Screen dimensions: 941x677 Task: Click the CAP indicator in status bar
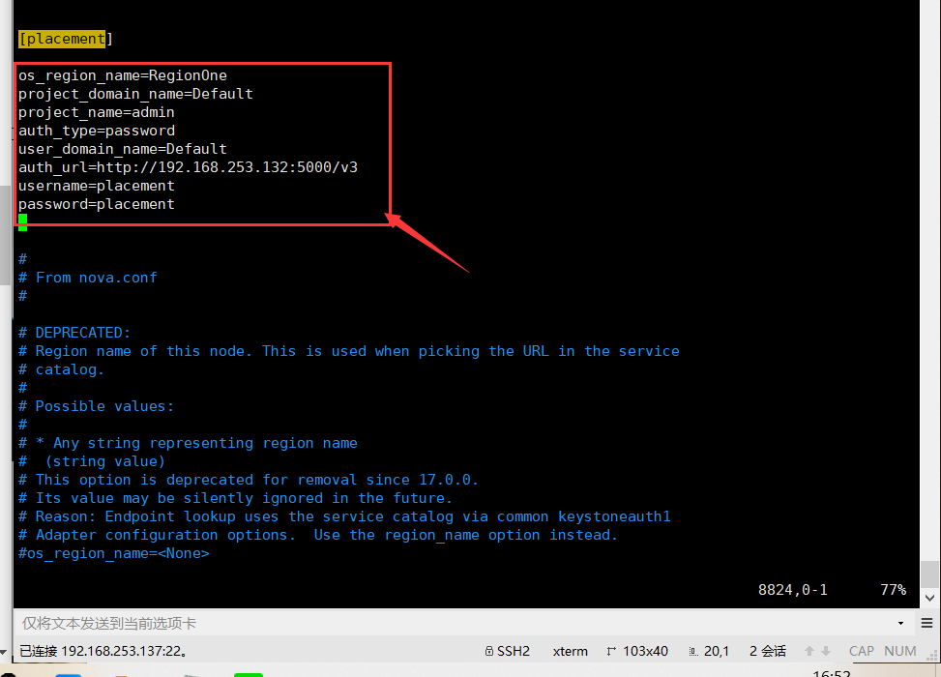click(x=861, y=651)
